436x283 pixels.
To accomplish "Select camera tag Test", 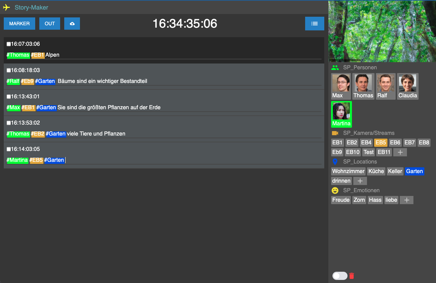I will [x=369, y=152].
